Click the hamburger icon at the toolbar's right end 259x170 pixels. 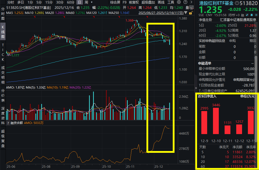pyautogui.click(x=191, y=2)
